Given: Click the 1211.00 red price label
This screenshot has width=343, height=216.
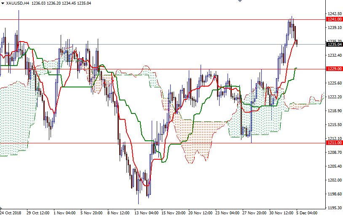Looking at the screenshot, I should coord(334,143).
